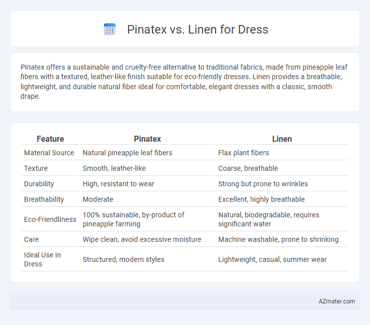Select the 'Linen' column header

282,139
